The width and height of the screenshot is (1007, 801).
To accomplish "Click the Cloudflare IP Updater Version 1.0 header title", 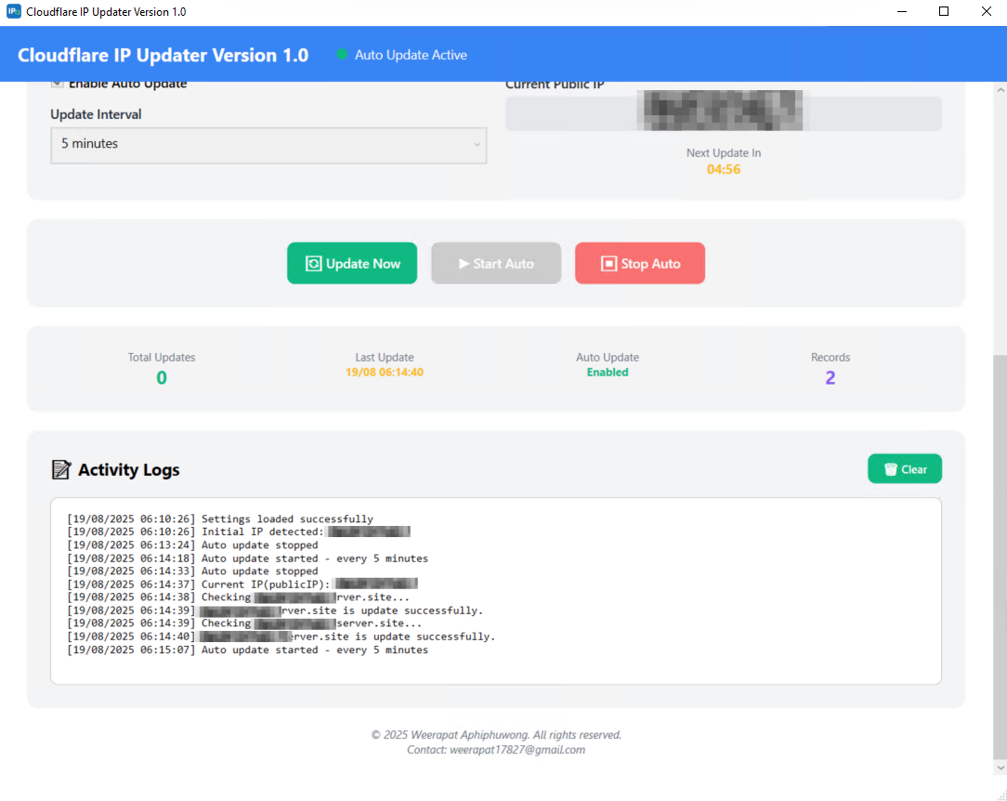I will [x=163, y=55].
